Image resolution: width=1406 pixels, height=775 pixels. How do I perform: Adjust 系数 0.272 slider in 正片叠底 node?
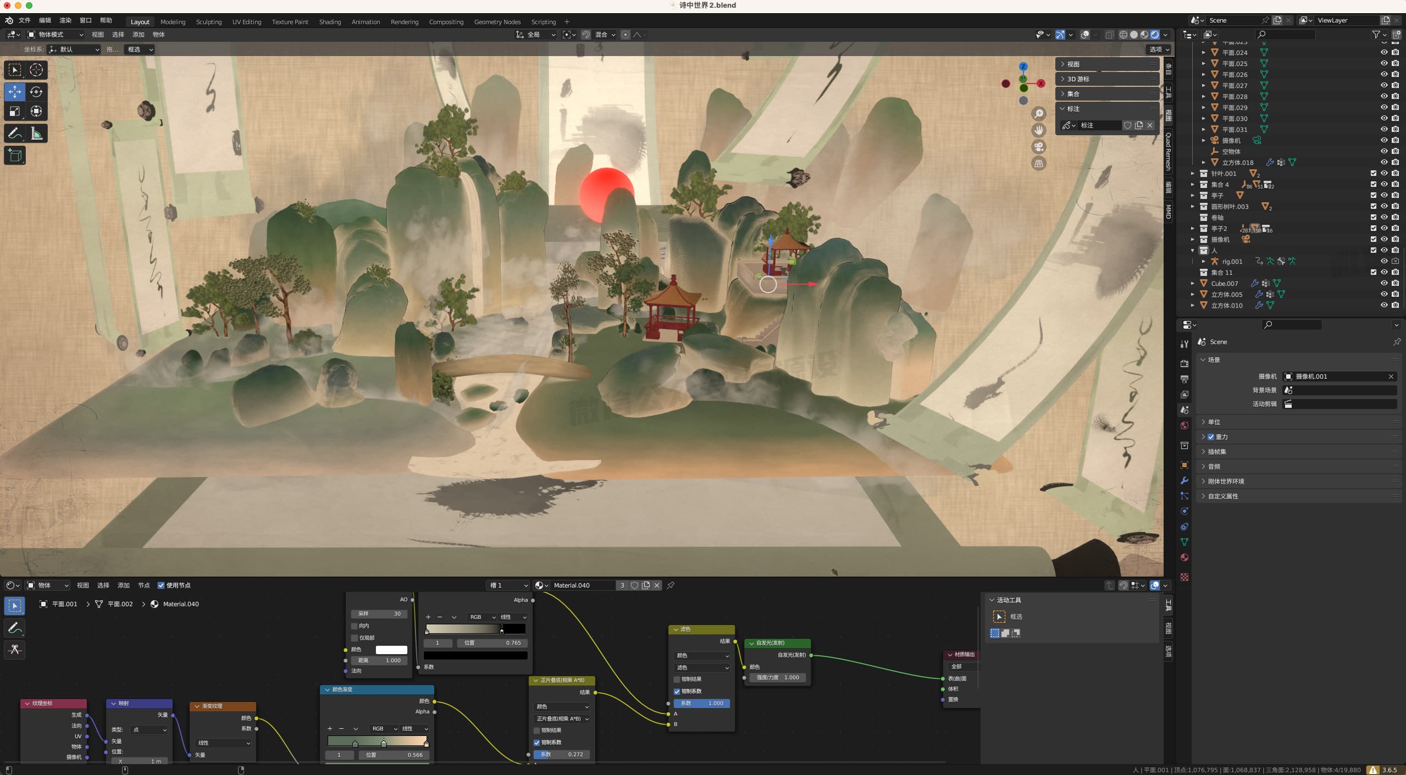562,755
